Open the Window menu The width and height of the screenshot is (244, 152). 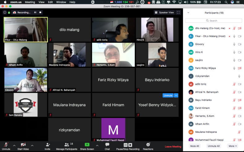coord(61,2)
